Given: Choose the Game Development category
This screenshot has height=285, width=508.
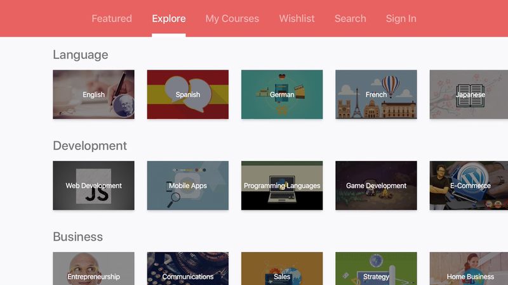Looking at the screenshot, I should tap(376, 186).
